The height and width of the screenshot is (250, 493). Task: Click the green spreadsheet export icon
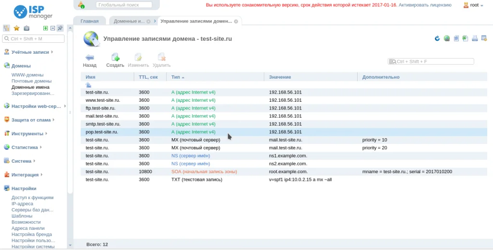point(465,38)
